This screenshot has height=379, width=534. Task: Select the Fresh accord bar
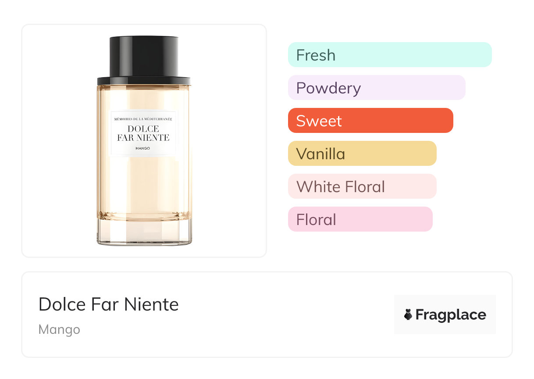pyautogui.click(x=390, y=55)
